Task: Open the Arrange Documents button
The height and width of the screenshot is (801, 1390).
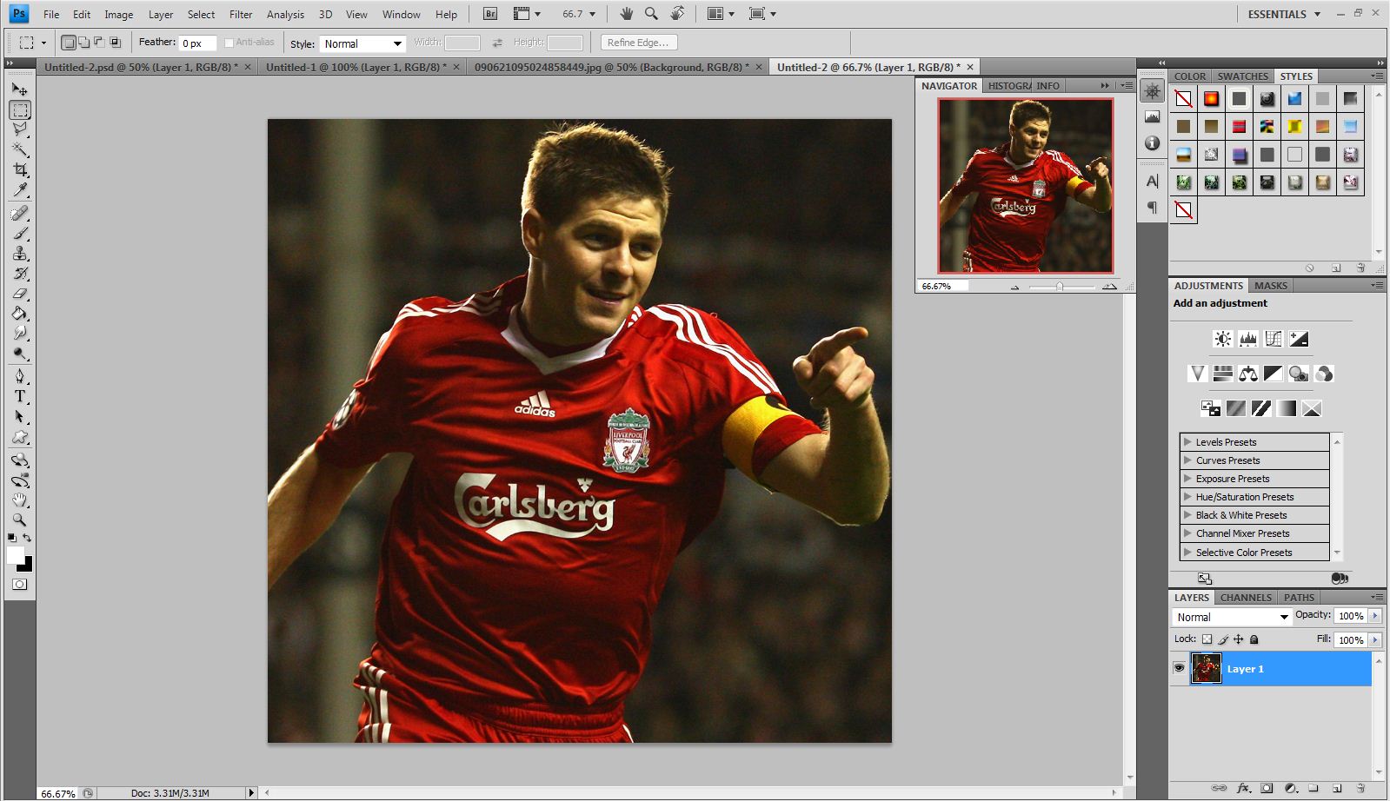Action: [x=719, y=14]
